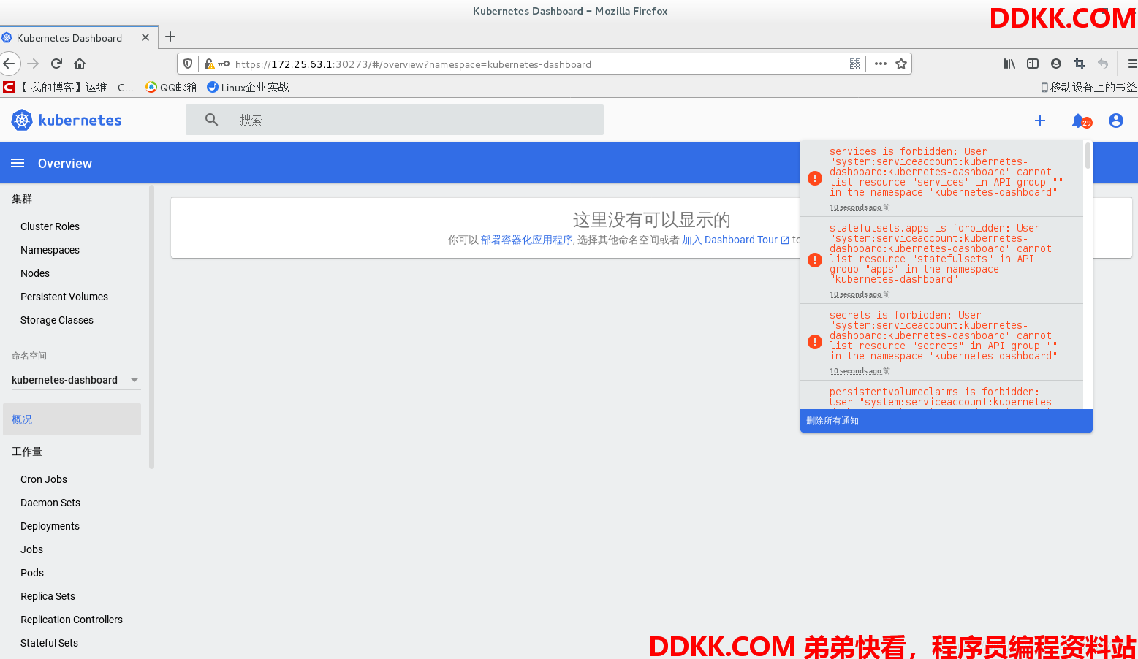Close the Kubernetes Dashboard tab
The height and width of the screenshot is (659, 1138).
(x=145, y=37)
